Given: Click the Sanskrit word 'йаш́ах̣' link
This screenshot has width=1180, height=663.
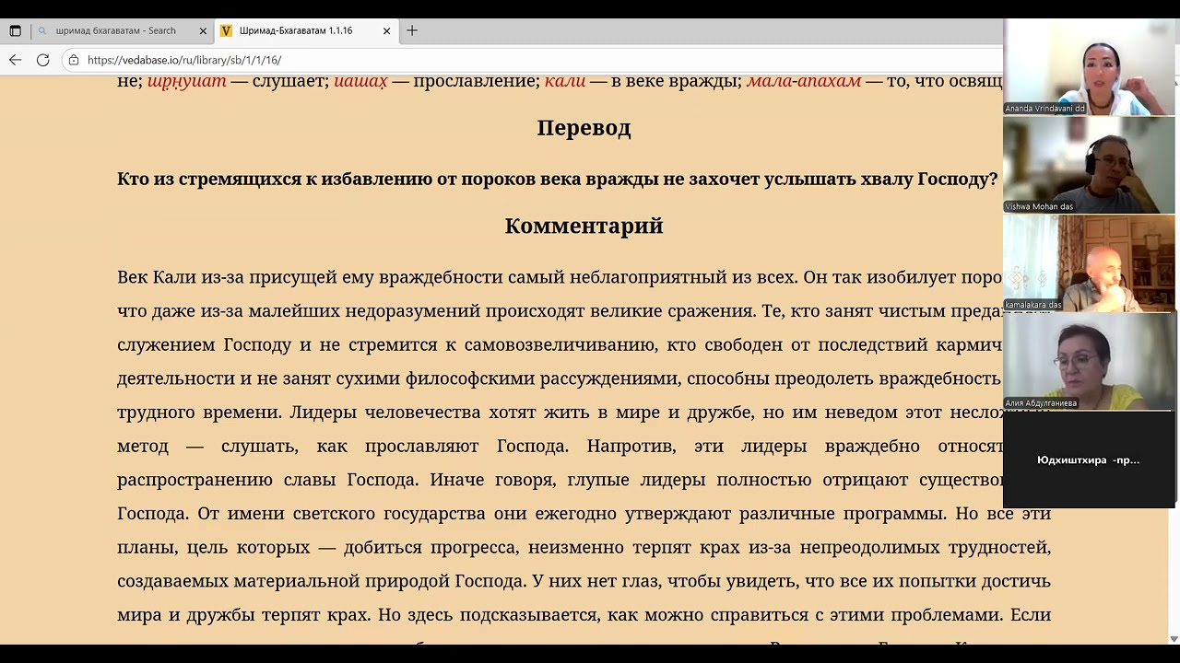Looking at the screenshot, I should (360, 80).
